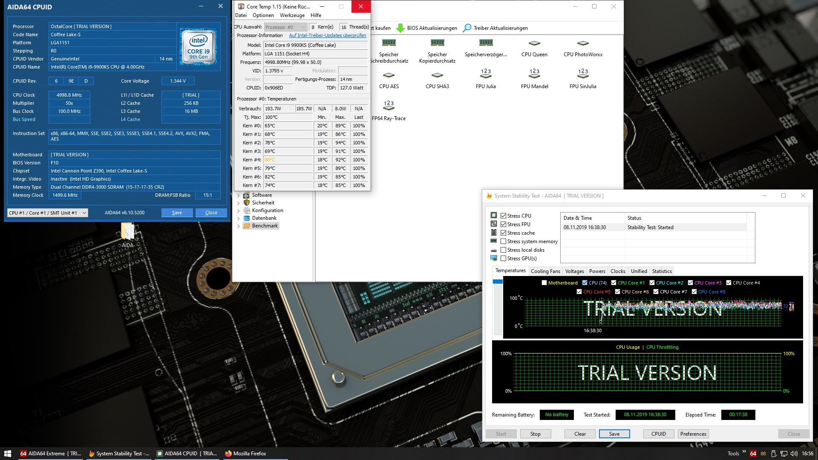Select the CPU PhotoWorxx benchmark icon
The image size is (818, 460).
tap(583, 43)
